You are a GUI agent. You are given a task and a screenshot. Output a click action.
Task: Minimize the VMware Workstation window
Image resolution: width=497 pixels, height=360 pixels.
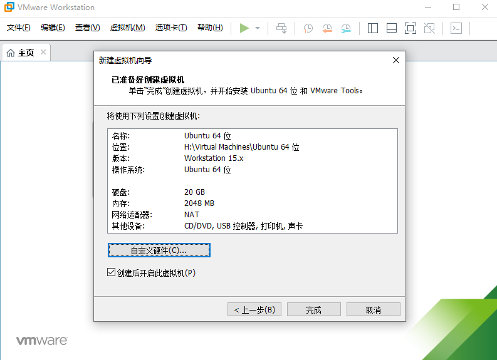pyautogui.click(x=428, y=7)
